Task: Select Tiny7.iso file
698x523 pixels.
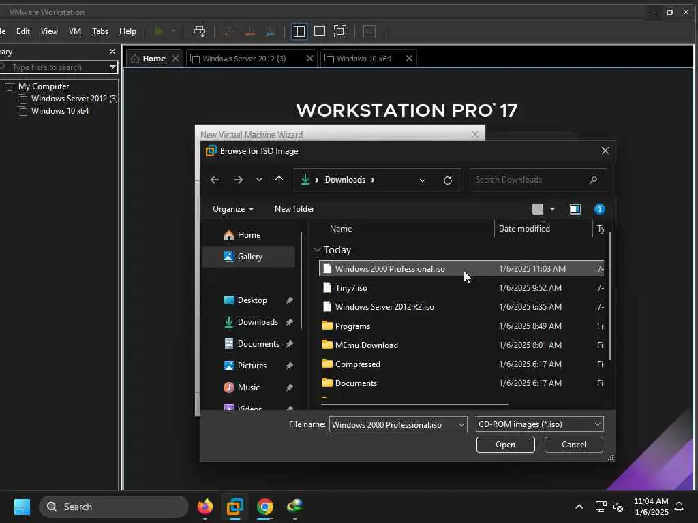Action: click(461, 288)
